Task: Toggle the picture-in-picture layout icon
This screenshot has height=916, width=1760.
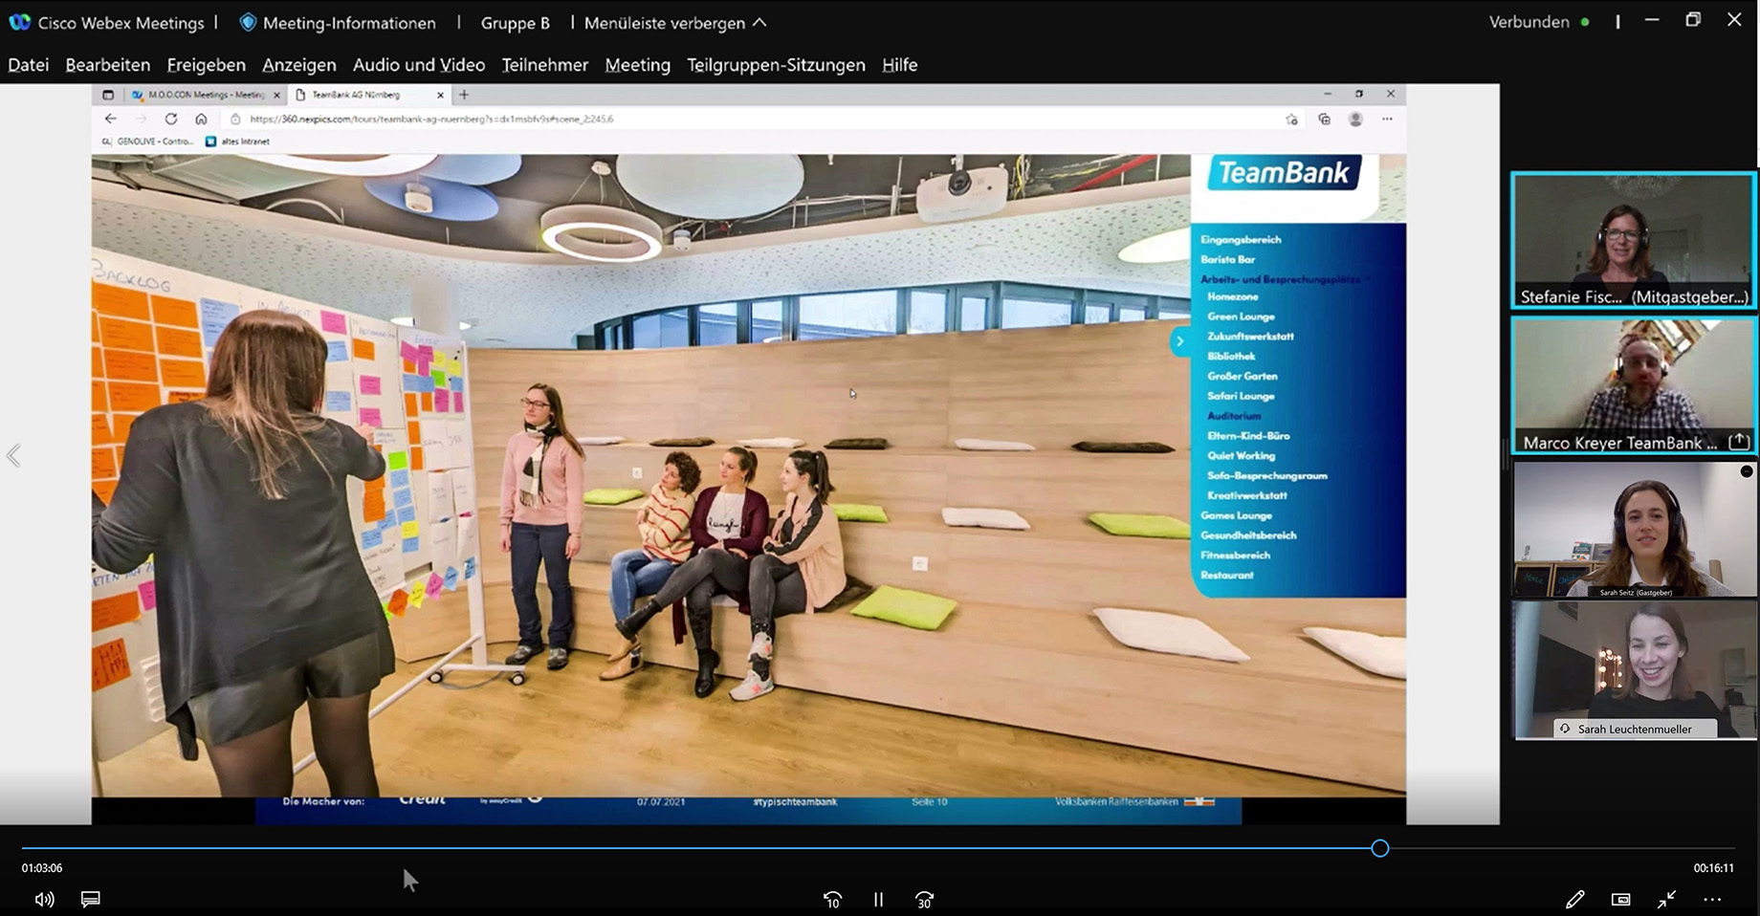Action: click(x=1620, y=899)
